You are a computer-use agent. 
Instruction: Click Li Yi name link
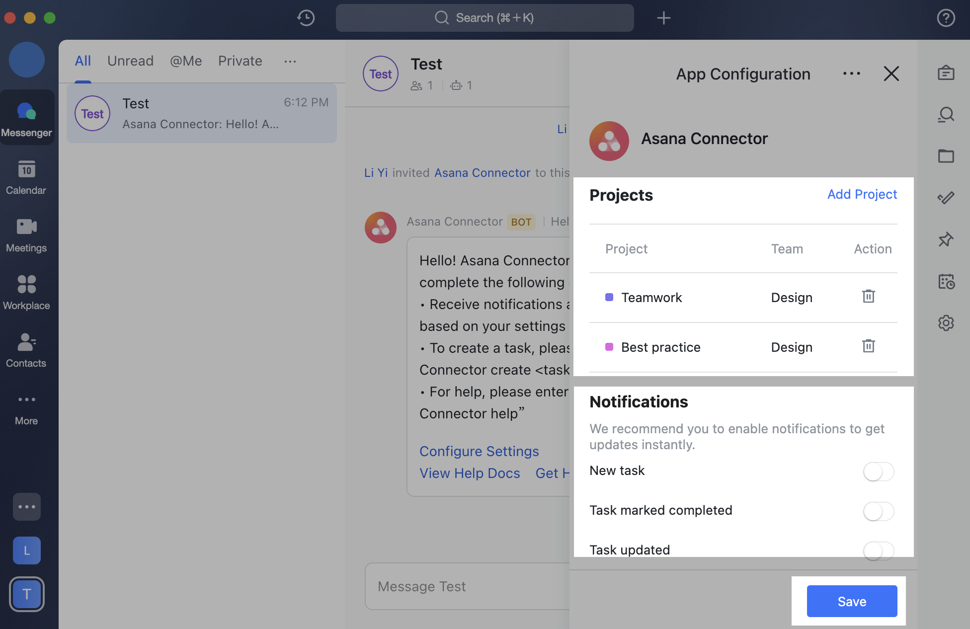pos(376,172)
